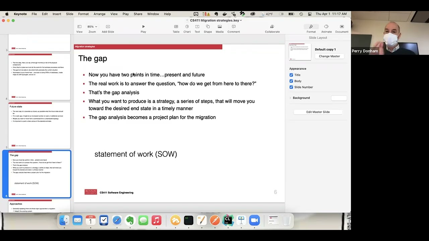This screenshot has height=241, width=429.
Task: Open the View options toolbar button
Action: tap(79, 29)
